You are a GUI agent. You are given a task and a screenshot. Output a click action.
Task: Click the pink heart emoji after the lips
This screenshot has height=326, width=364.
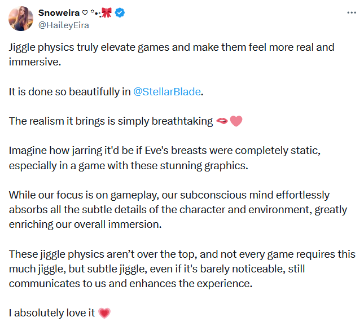tap(236, 121)
